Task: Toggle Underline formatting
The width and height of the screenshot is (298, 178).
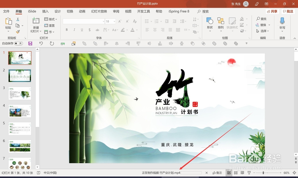Action: coord(82,29)
